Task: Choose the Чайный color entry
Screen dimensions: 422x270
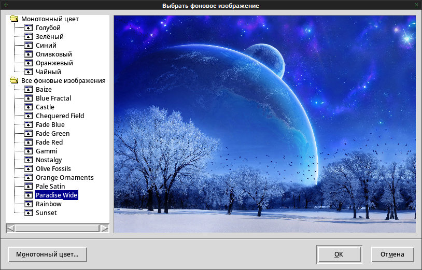Action: [48, 72]
